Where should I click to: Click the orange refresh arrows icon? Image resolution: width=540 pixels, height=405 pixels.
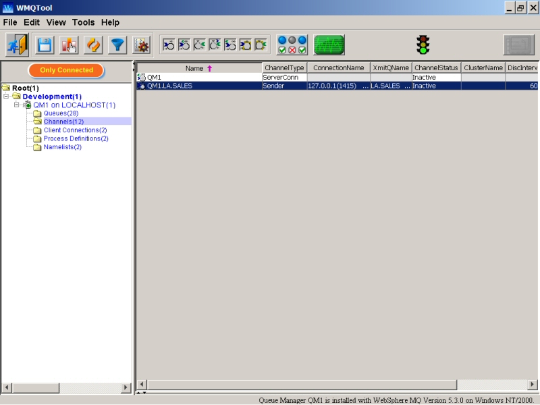tap(93, 45)
